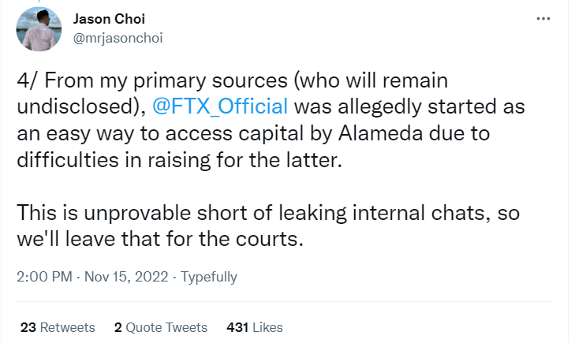The width and height of the screenshot is (575, 343).
Task: Click the 431 like count number
Action: tap(237, 327)
